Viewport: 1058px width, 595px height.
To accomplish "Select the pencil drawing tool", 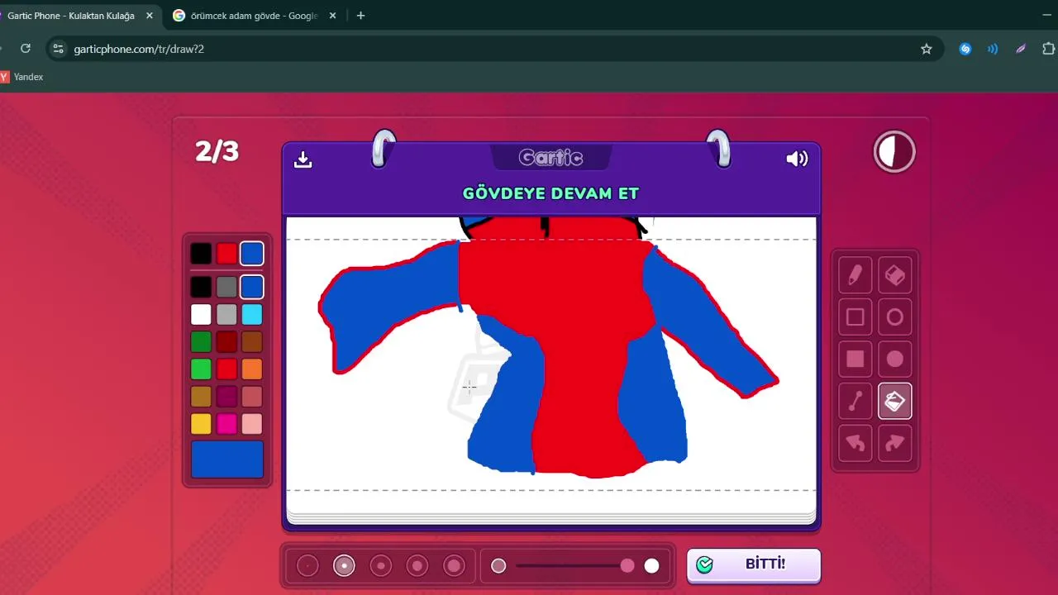I will (x=855, y=275).
